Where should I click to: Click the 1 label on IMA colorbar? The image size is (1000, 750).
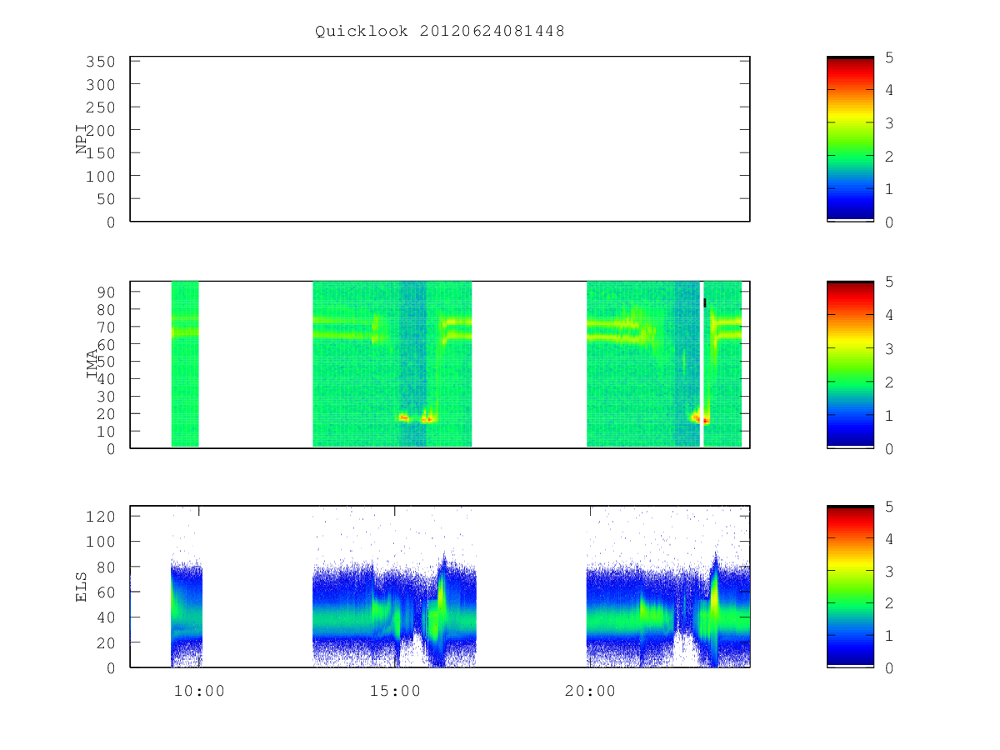889,415
